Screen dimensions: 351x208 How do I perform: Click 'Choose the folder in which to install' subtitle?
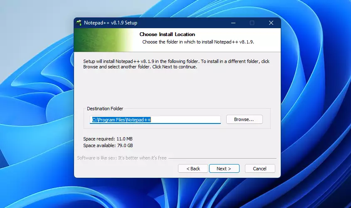tap(198, 42)
